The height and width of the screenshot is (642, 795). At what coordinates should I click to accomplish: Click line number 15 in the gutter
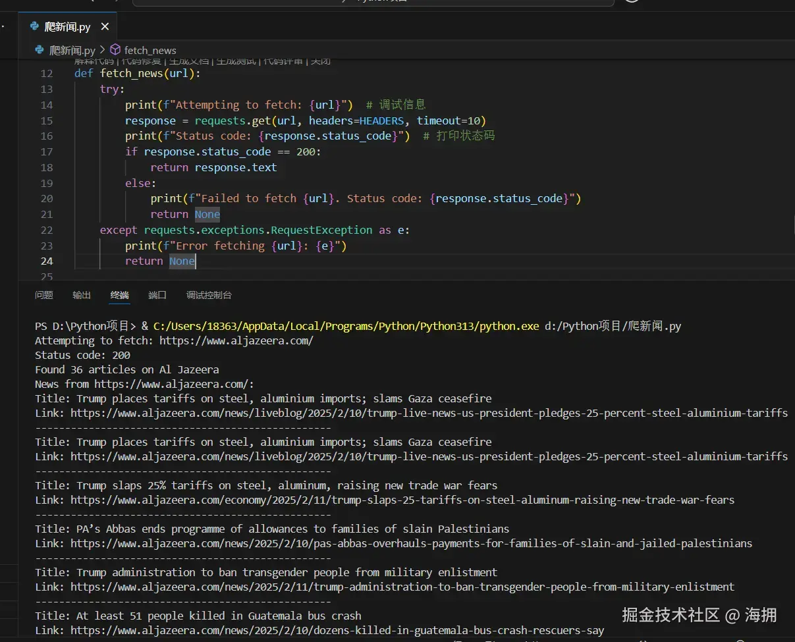(x=46, y=120)
